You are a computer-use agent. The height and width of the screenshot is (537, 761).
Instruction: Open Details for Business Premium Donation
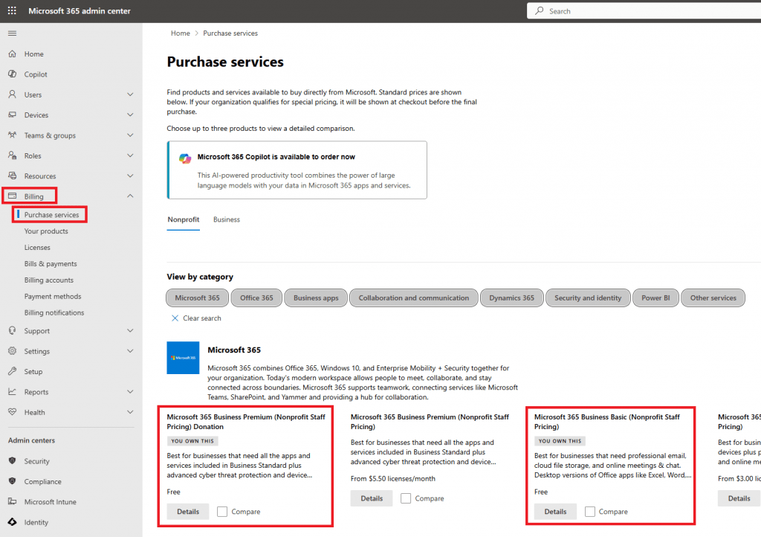tap(188, 511)
